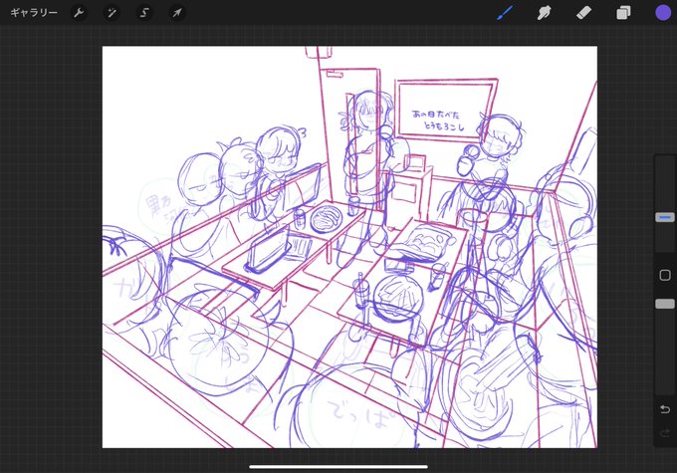Tap the square modify button in sidebar
The width and height of the screenshot is (677, 473).
coord(665,275)
